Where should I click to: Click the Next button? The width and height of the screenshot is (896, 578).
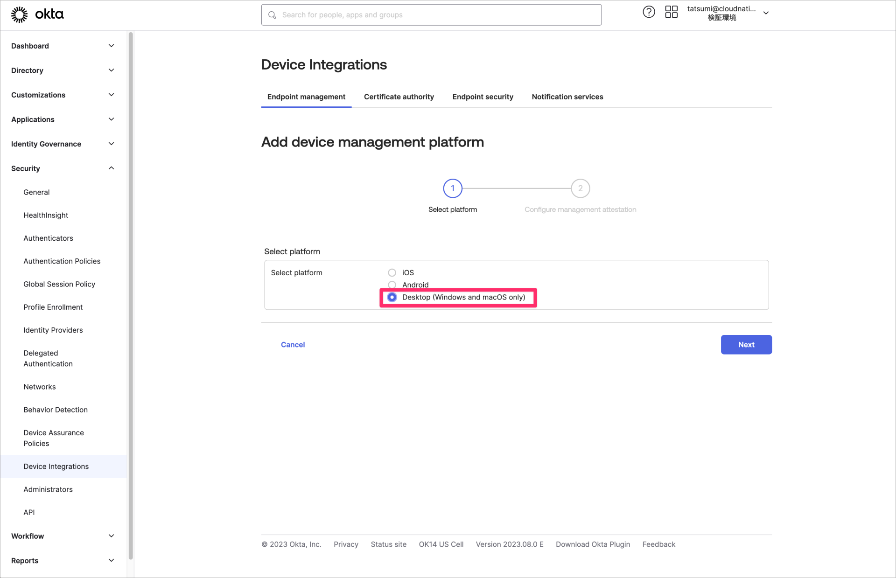(746, 344)
